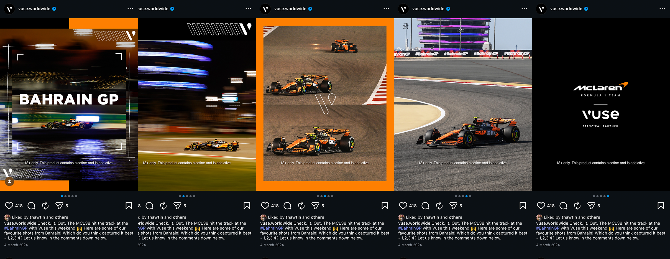Repost the fourth track photo post
This screenshot has width=670, height=259.
tap(439, 206)
